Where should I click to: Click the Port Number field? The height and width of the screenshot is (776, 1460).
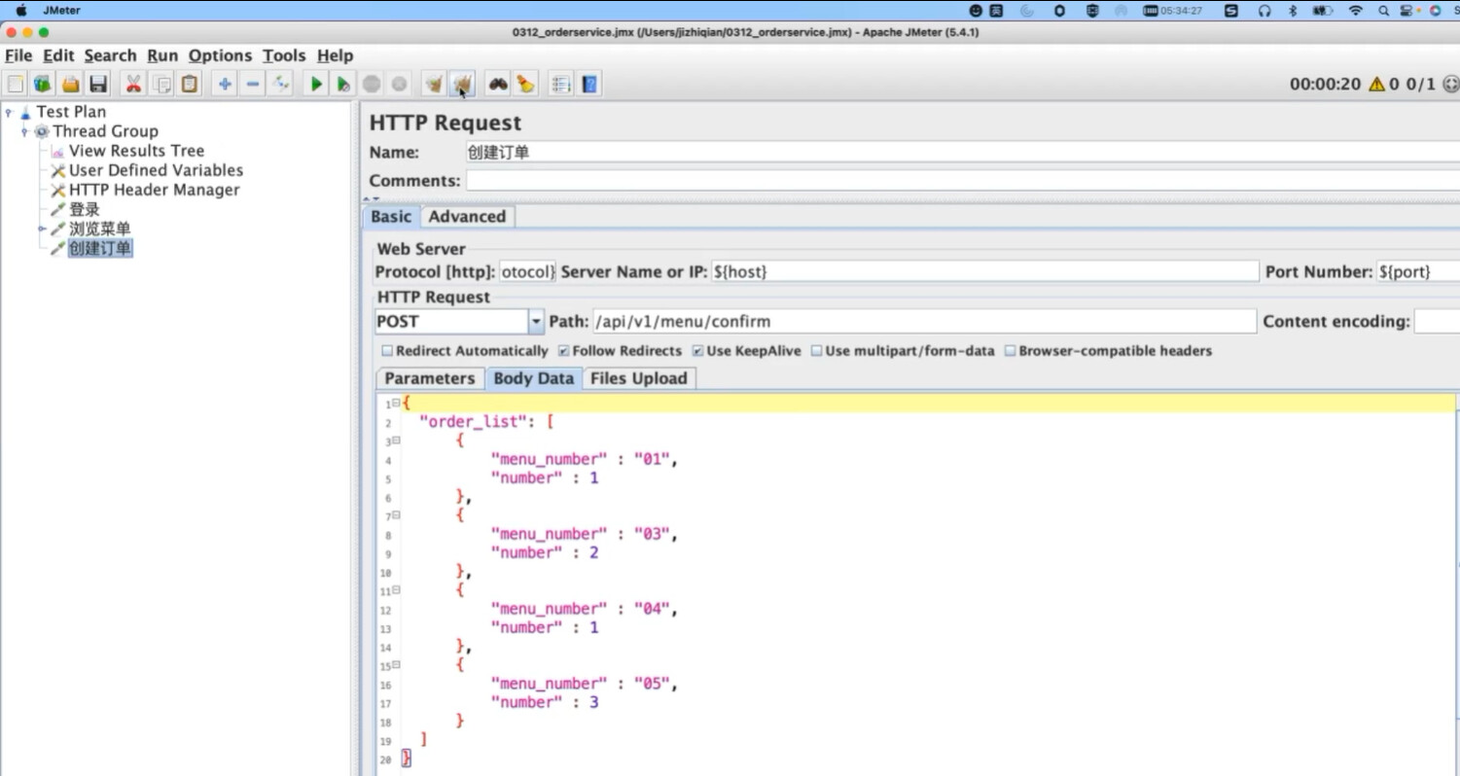click(1418, 272)
